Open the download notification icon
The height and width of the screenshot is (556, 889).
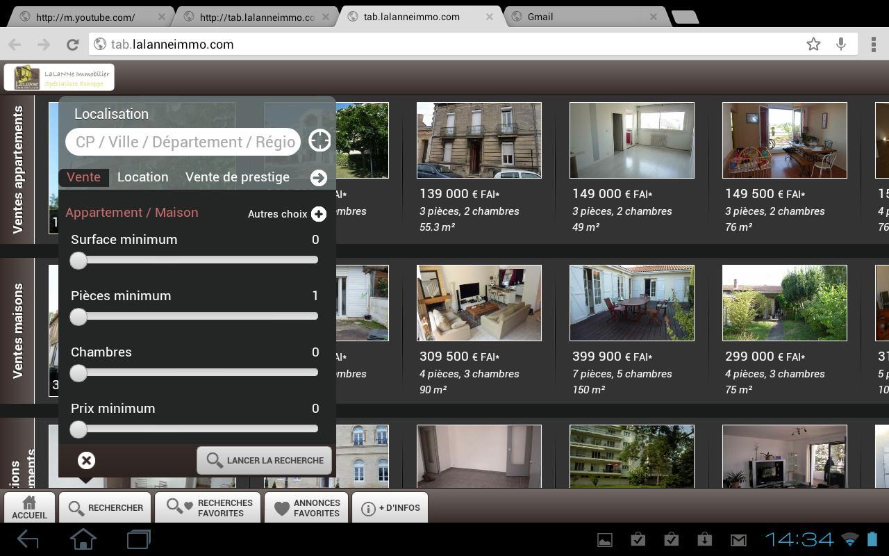704,540
